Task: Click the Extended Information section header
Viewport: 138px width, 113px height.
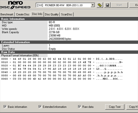Action: pos(69,42)
